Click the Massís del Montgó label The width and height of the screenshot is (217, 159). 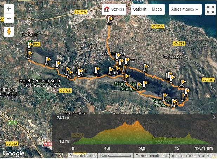point(125,86)
